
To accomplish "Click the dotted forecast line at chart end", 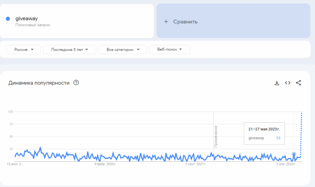I will (x=301, y=132).
